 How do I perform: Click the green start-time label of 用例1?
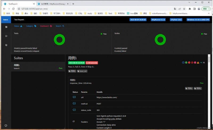77,63
